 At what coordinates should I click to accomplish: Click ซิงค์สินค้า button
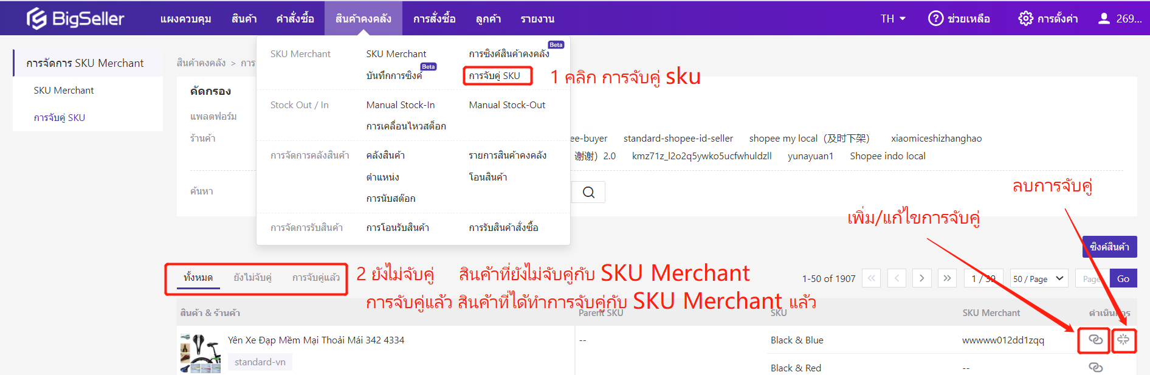[x=1109, y=247]
